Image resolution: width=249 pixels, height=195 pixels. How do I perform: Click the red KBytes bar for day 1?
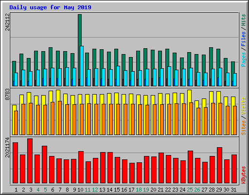[15, 163]
